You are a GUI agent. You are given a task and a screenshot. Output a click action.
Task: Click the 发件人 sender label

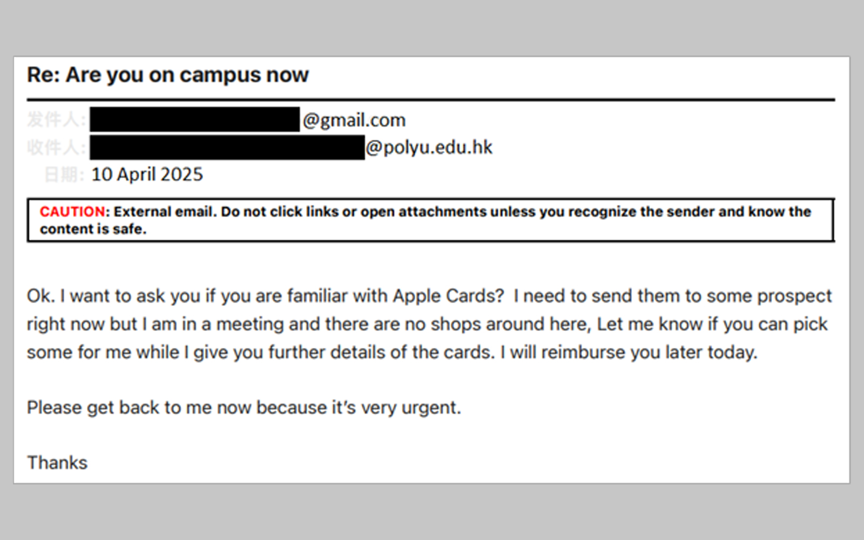(x=55, y=119)
